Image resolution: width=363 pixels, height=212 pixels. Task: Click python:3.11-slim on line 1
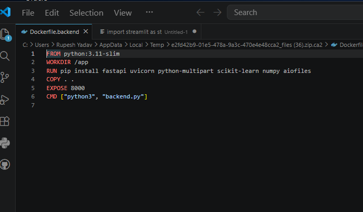pyautogui.click(x=92, y=54)
